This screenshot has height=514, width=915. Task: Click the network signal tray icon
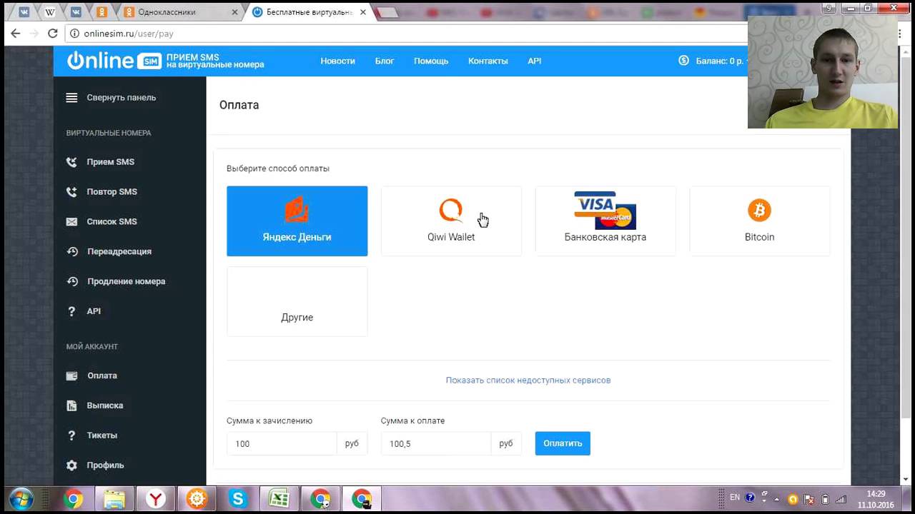pyautogui.click(x=841, y=499)
